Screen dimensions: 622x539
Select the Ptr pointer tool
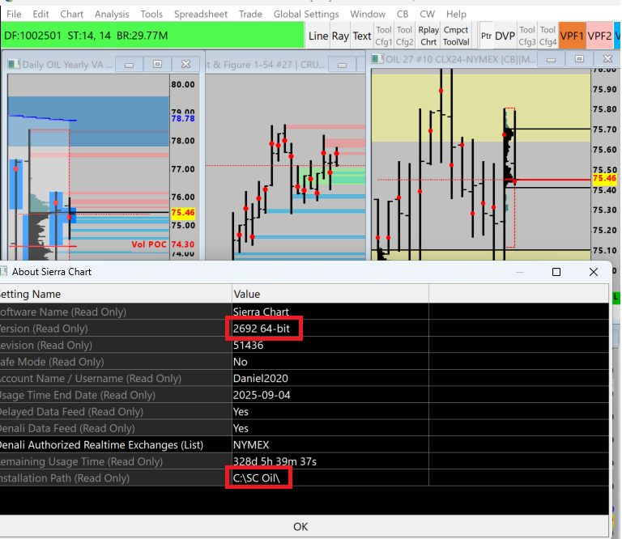click(x=486, y=36)
